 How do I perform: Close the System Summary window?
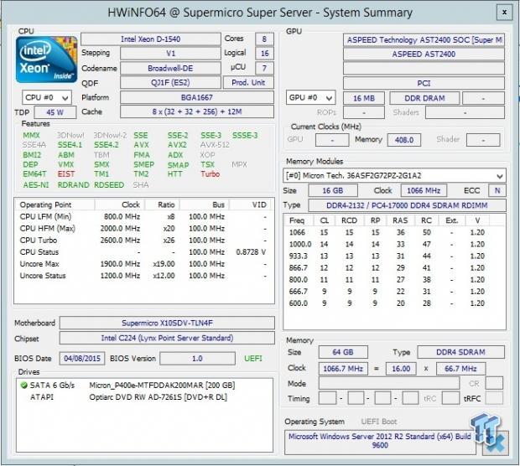pyautogui.click(x=504, y=13)
